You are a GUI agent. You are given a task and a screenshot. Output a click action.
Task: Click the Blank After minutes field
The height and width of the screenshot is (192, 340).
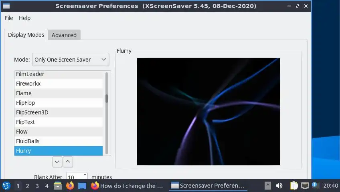click(74, 177)
